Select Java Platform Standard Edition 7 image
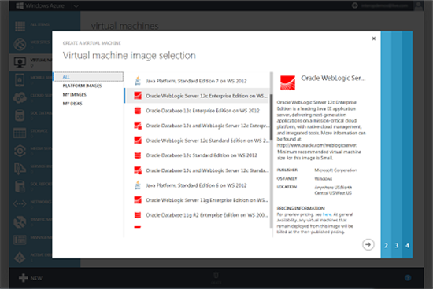 click(197, 81)
